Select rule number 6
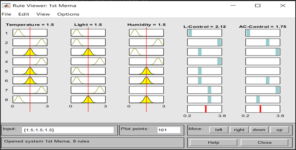296x150 pixels. point(7,81)
